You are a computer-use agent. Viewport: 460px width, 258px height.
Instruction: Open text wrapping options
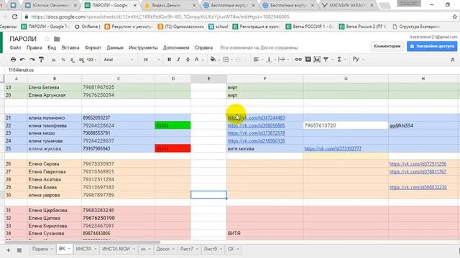tap(282, 59)
